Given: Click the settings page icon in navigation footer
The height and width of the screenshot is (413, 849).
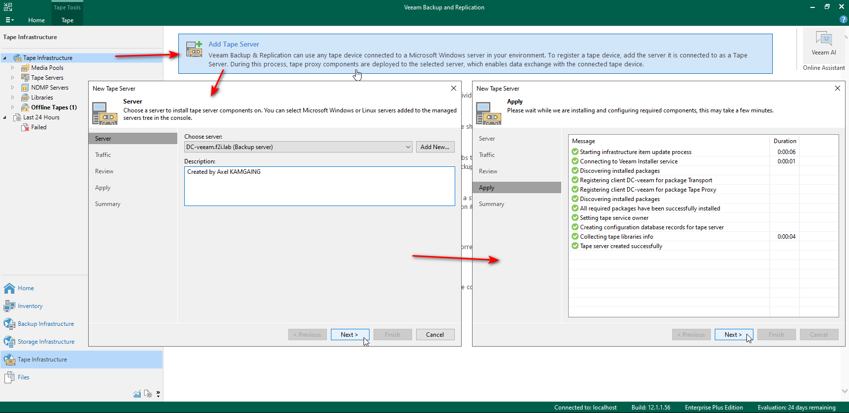Looking at the screenshot, I should [x=148, y=394].
